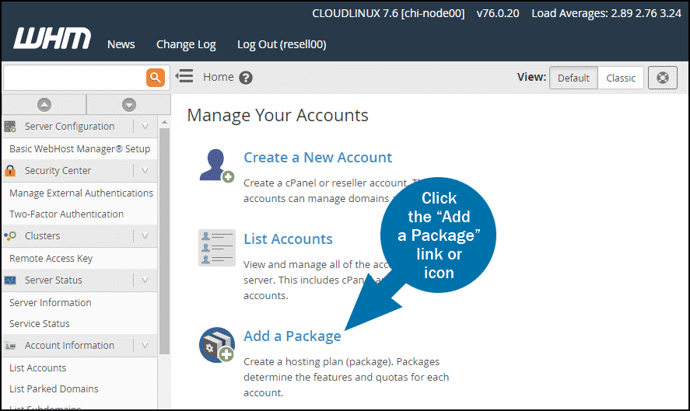Collapse the Security Center section chevron
690x411 pixels.
coord(145,171)
